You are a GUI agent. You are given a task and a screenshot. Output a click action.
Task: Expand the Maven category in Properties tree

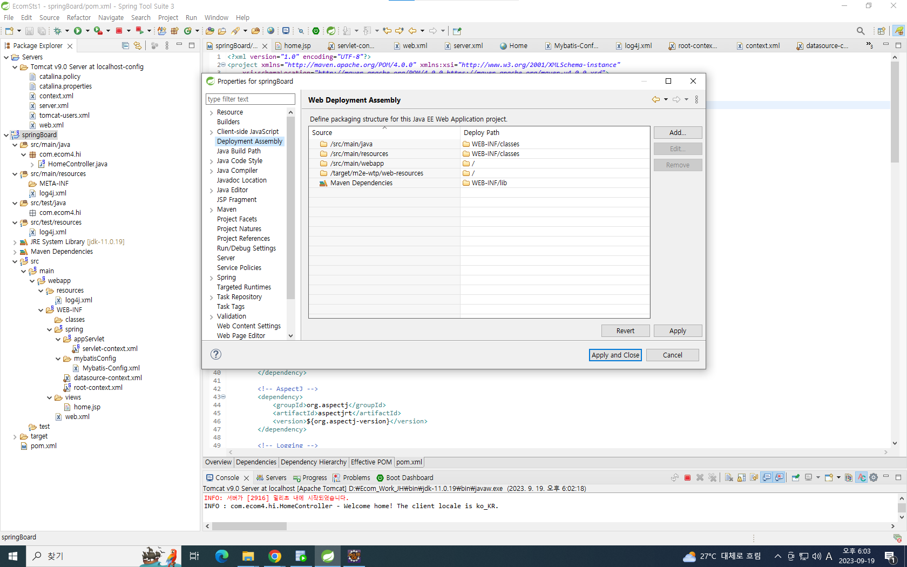tap(212, 210)
